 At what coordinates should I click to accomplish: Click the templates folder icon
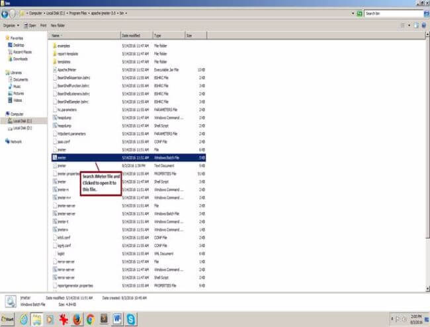point(54,61)
